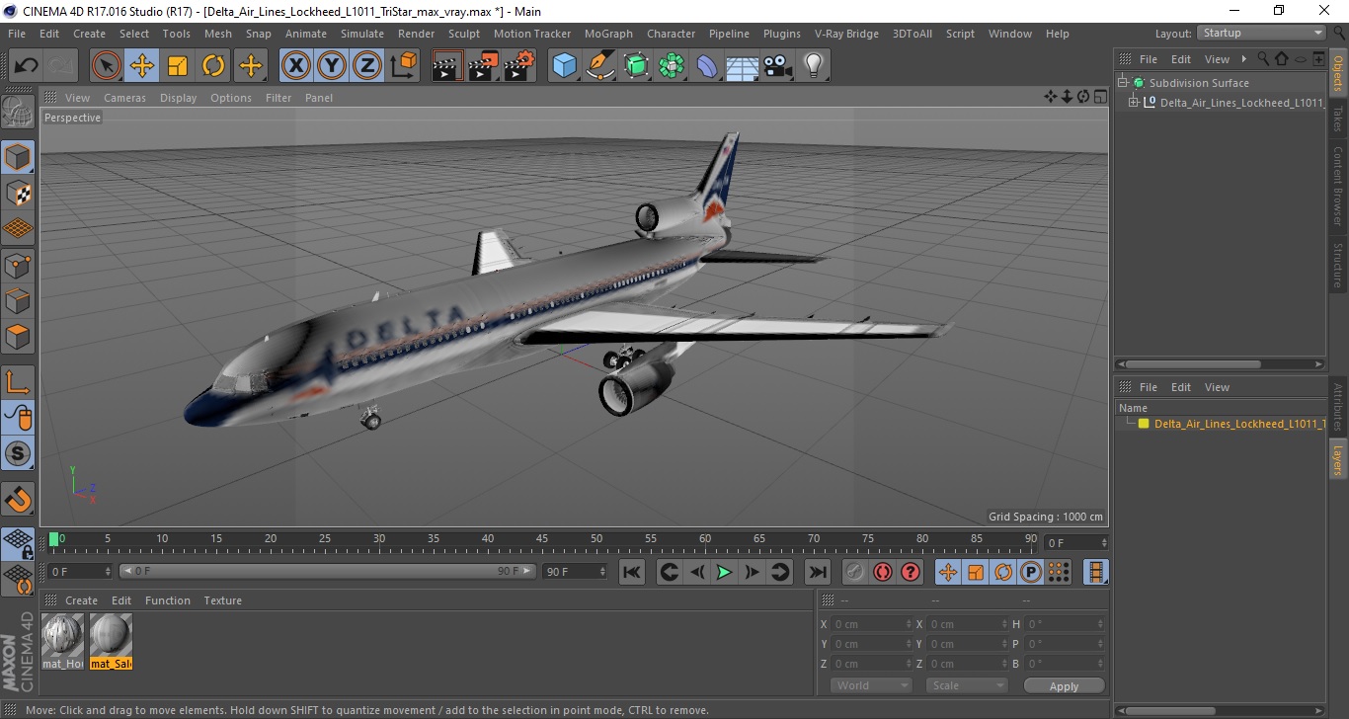Collapse the Subdivision Surface tree item
Image resolution: width=1349 pixels, height=719 pixels.
(1123, 83)
